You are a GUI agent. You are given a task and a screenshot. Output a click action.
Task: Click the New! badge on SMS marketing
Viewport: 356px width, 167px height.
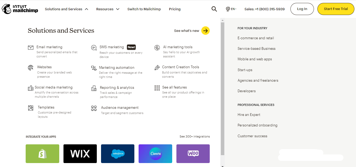click(x=131, y=47)
